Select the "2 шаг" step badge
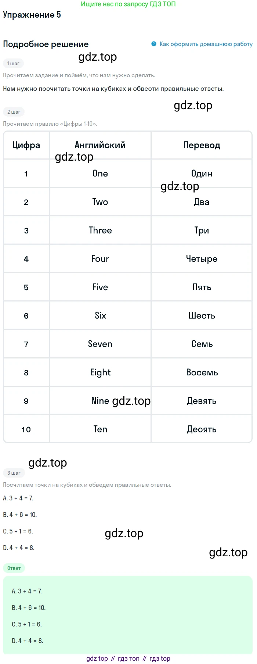Image resolution: width=257 pixels, height=664 pixels. [x=14, y=112]
